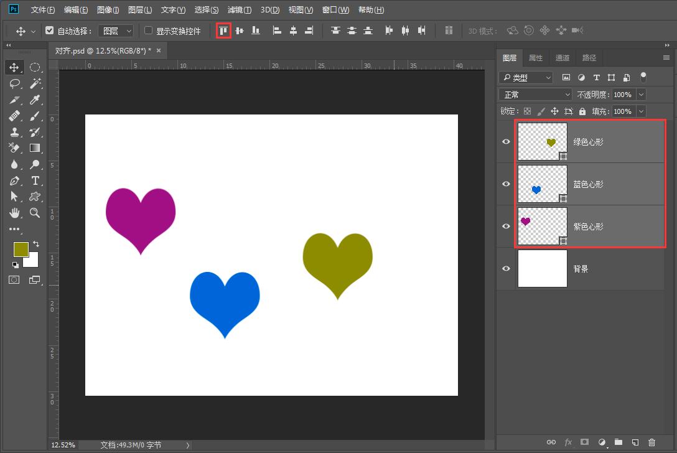Viewport: 677px width, 453px height.
Task: Choose the Horizontal Type tool
Action: point(35,180)
